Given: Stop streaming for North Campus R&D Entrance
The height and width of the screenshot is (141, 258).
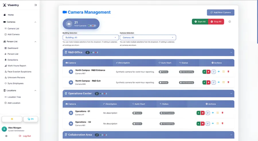Looking at the screenshot, I should (208, 72).
